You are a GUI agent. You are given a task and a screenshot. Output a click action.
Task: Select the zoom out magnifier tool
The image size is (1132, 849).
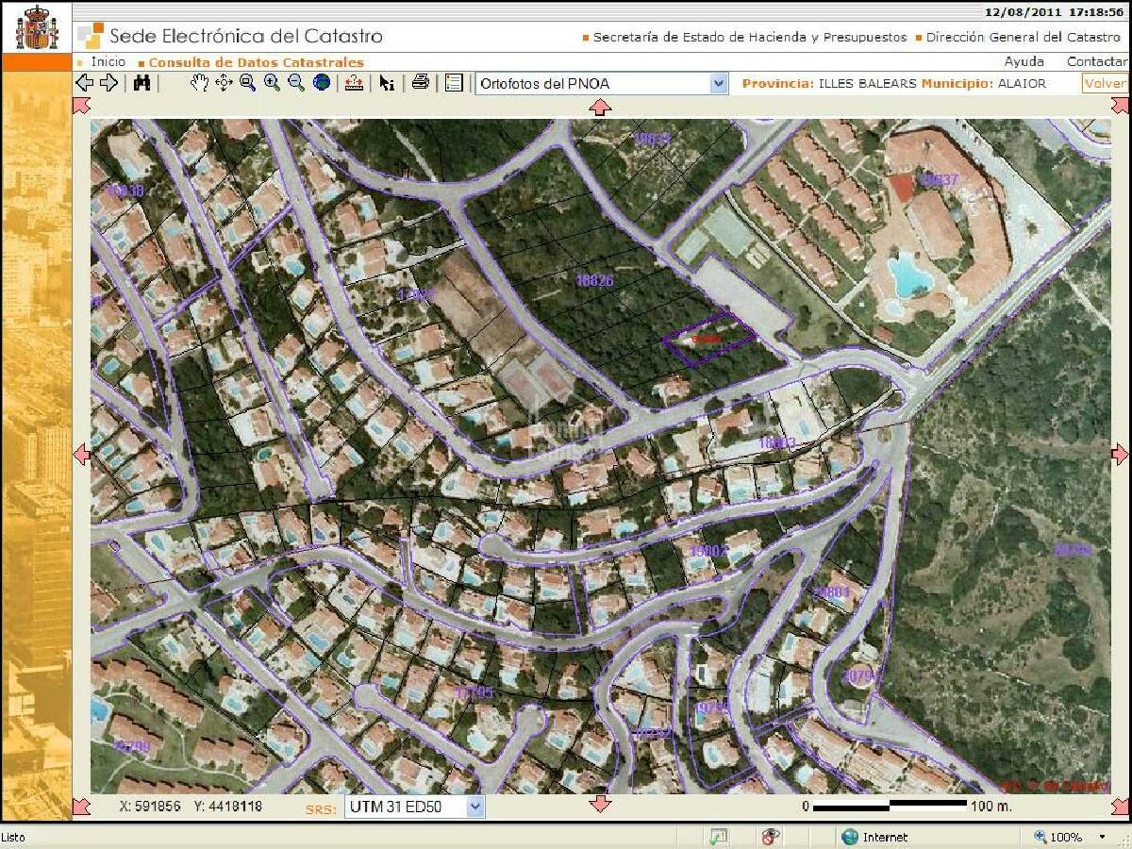pyautogui.click(x=296, y=83)
